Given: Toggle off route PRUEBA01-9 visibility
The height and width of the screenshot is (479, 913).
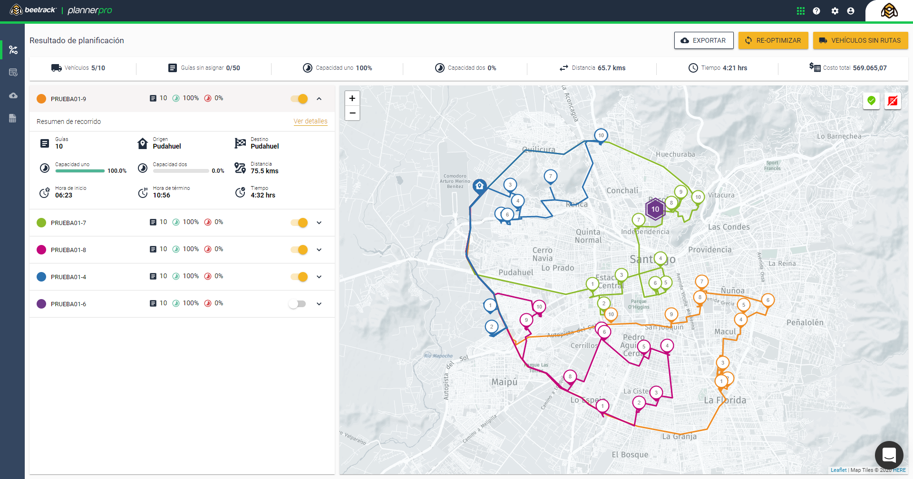Looking at the screenshot, I should [300, 99].
